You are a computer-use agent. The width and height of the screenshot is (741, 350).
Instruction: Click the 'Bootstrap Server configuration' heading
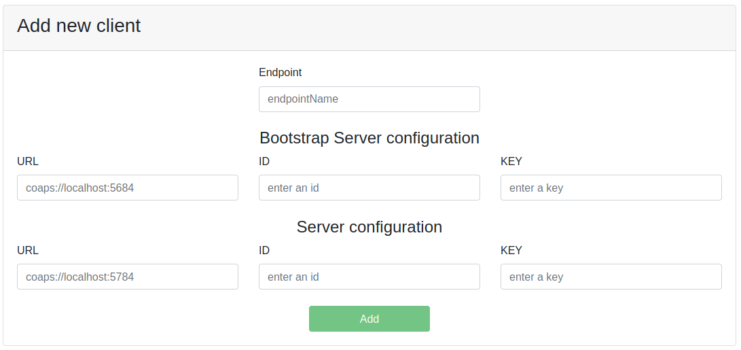click(369, 138)
